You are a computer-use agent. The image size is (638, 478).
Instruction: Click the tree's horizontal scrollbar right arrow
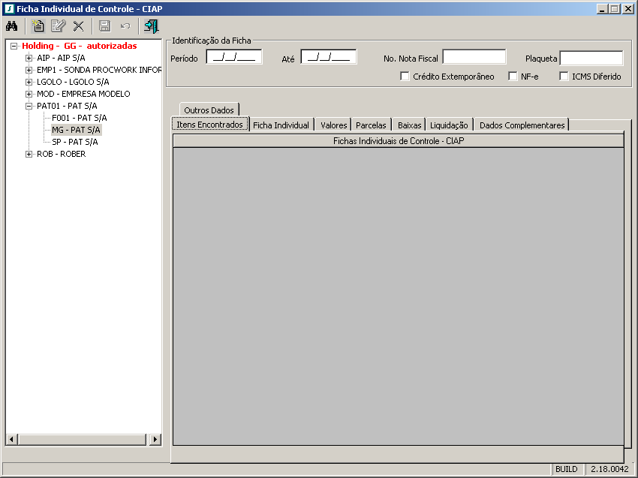coord(155,440)
